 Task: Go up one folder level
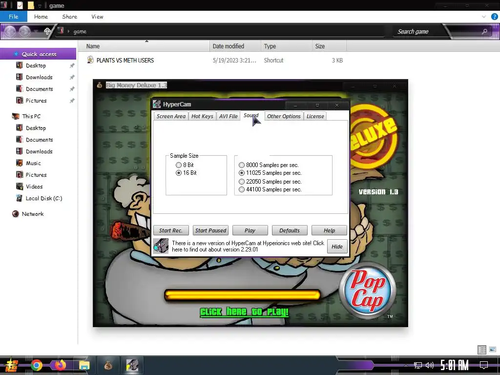click(47, 31)
